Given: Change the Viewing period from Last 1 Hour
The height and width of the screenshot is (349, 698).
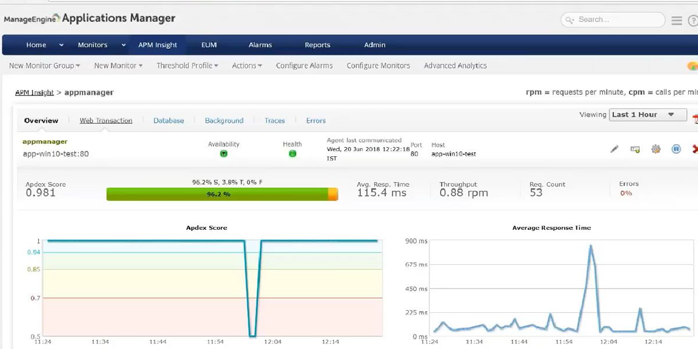Looking at the screenshot, I should click(647, 115).
